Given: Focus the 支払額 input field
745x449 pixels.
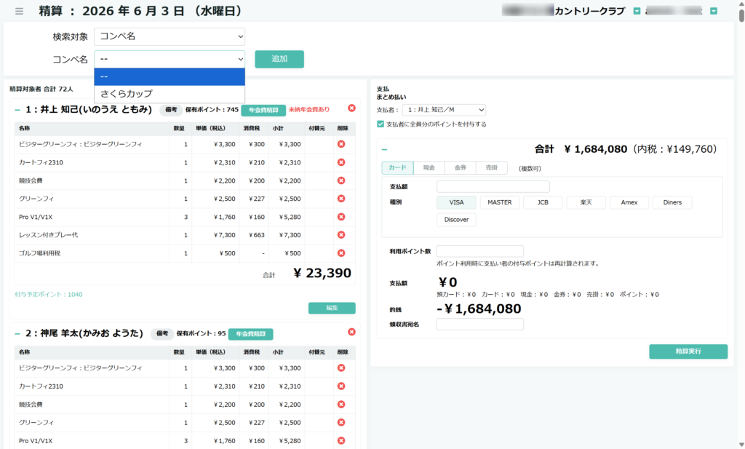Looking at the screenshot, I should pos(493,186).
